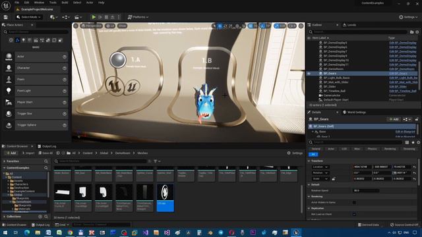The image size is (422, 237).
Task: Open the Lit view mode dropdown
Action: pos(110,26)
